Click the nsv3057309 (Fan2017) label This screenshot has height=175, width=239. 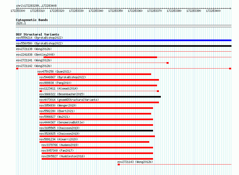(x=57, y=151)
